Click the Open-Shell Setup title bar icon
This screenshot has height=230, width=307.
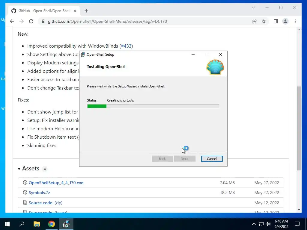click(83, 55)
